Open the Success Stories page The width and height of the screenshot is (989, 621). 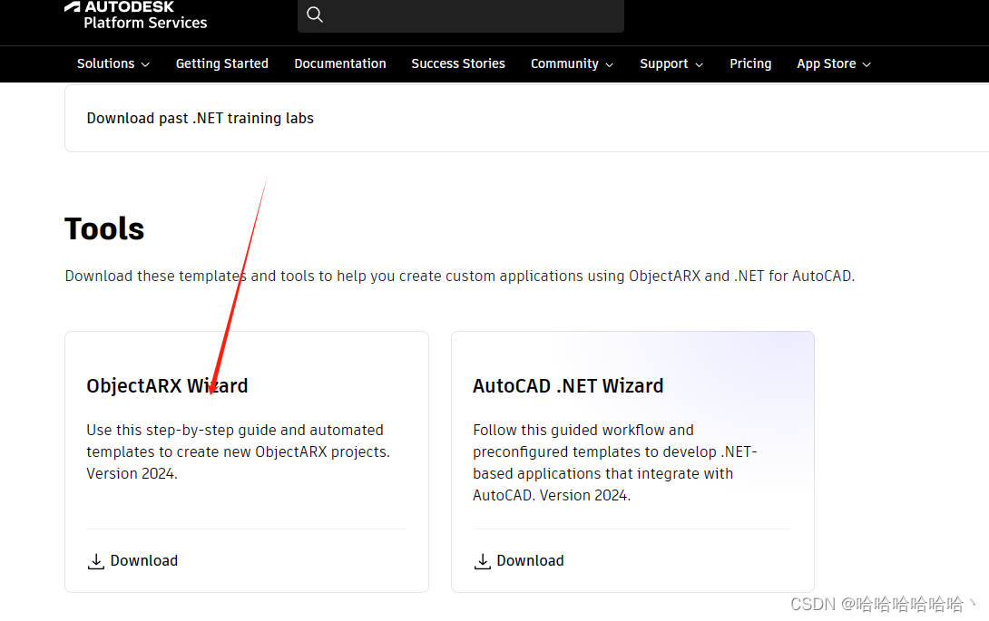tap(458, 63)
